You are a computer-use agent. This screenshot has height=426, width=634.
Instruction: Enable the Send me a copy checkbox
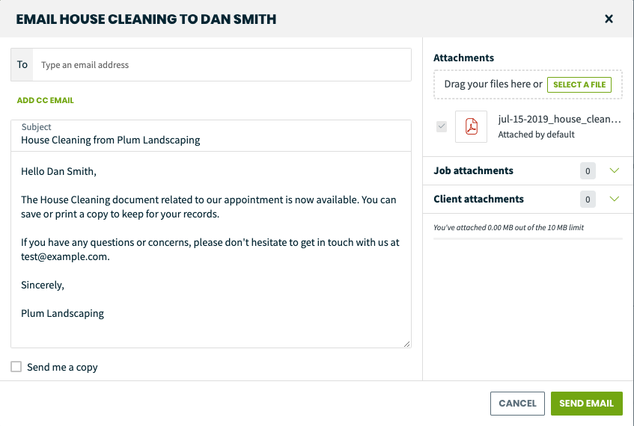(16, 367)
